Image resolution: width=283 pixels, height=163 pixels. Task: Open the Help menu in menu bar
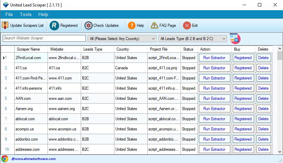[x=43, y=14]
